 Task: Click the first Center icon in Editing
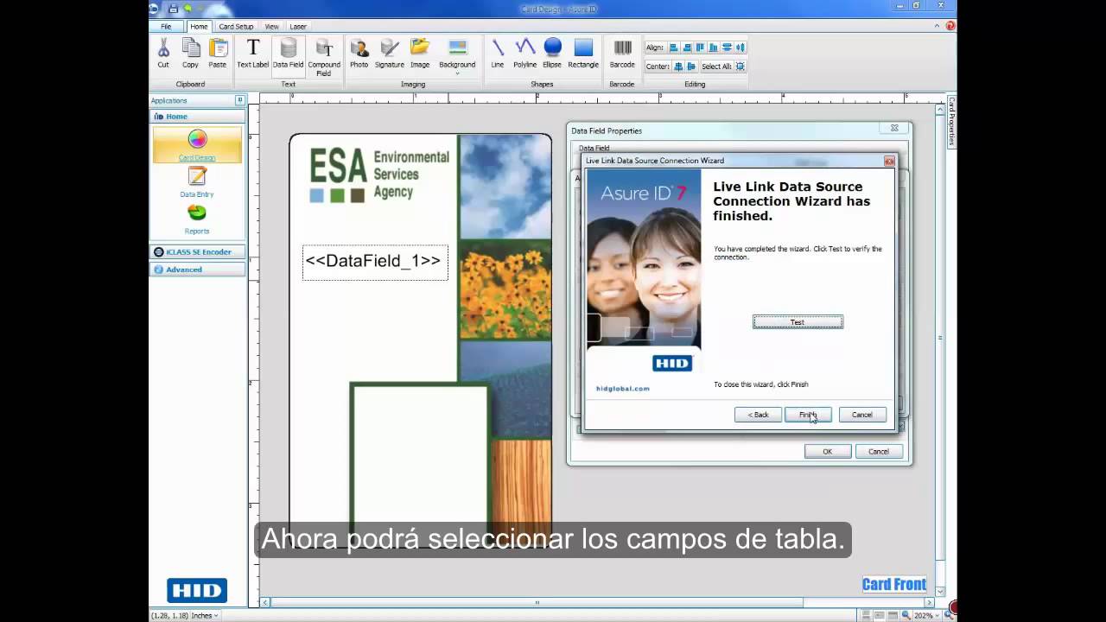point(678,67)
